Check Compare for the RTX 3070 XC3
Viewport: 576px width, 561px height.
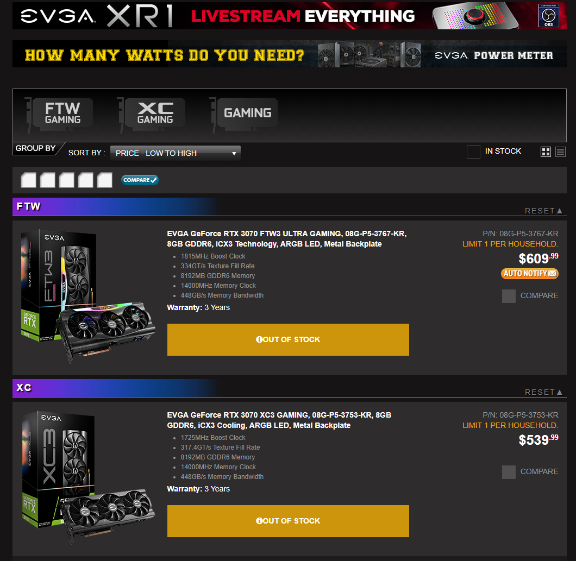[509, 472]
